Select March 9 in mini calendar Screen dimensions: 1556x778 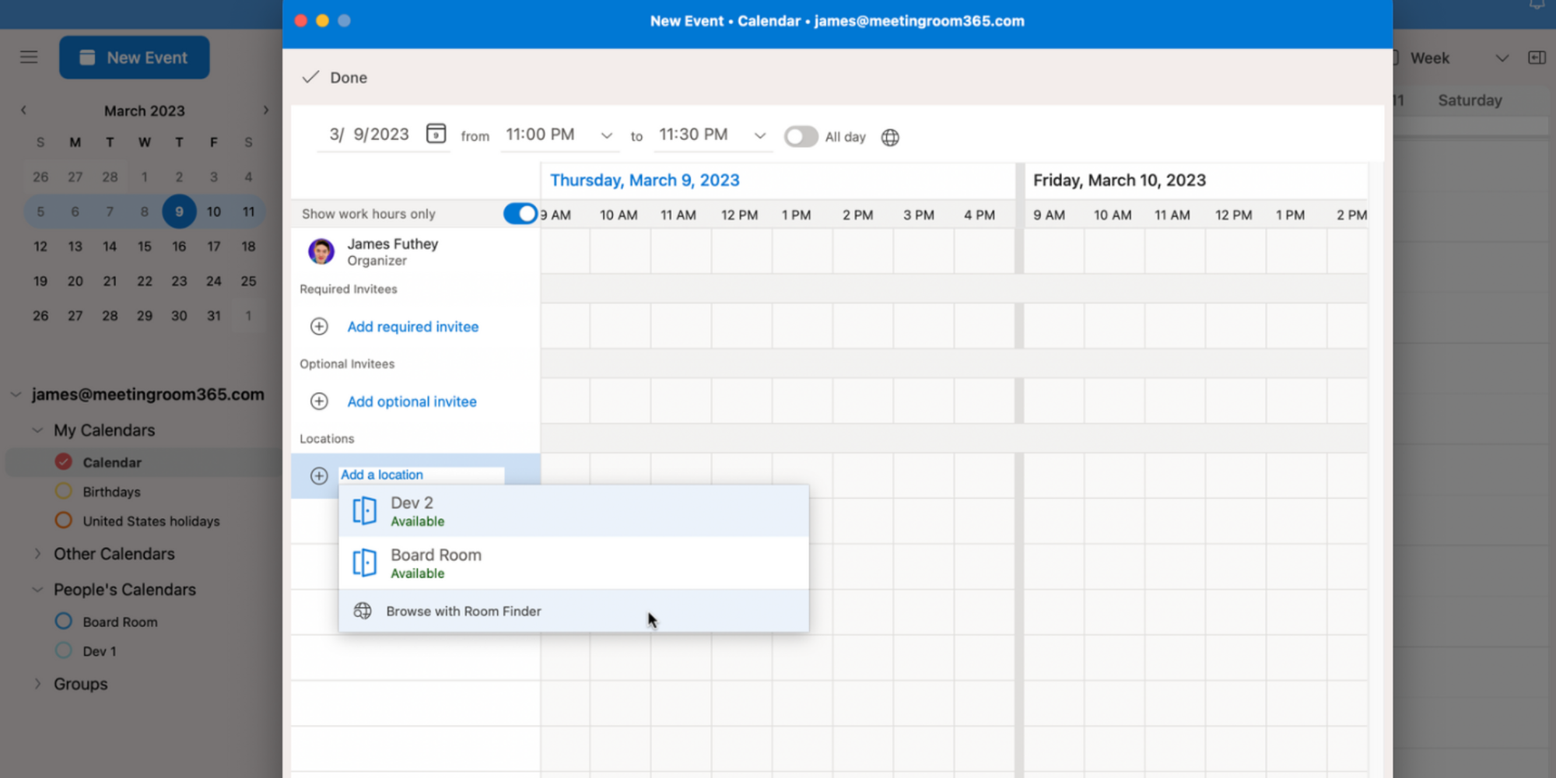point(179,212)
